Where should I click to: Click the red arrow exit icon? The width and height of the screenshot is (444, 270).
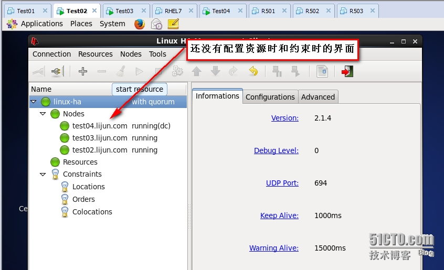pos(347,71)
